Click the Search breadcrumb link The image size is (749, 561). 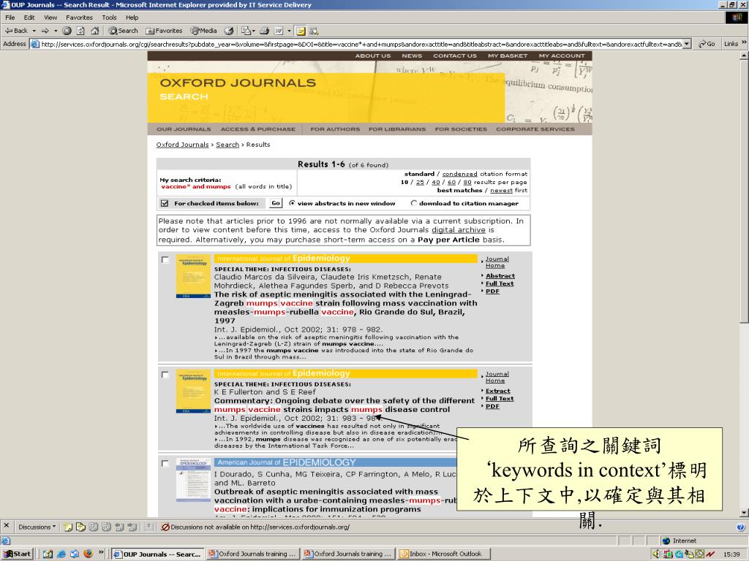point(227,145)
